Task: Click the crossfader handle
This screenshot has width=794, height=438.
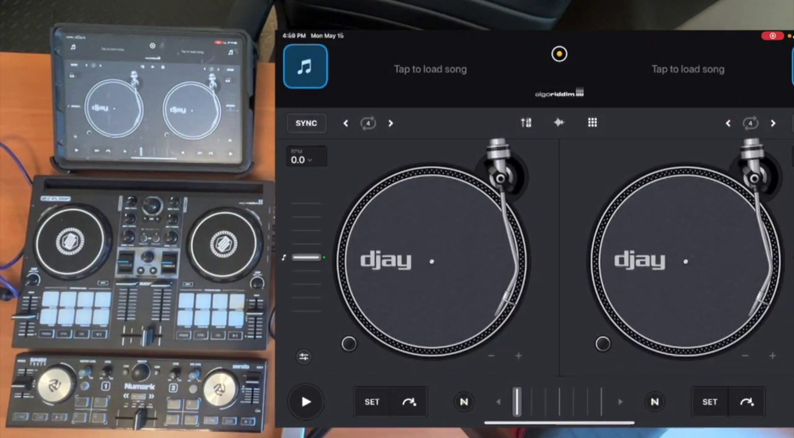Action: click(516, 401)
